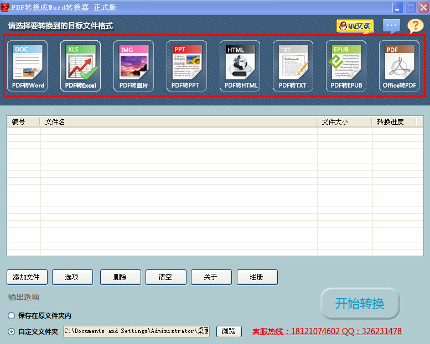Screen dimensions: 430x344
Task: Click the 浏览 browse button
Action: (x=229, y=331)
